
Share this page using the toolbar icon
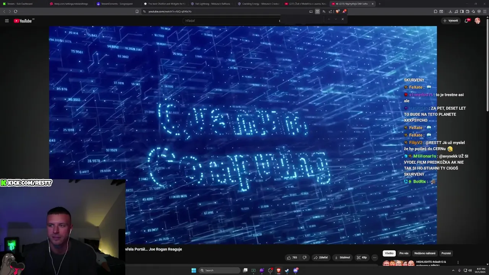(x=330, y=11)
